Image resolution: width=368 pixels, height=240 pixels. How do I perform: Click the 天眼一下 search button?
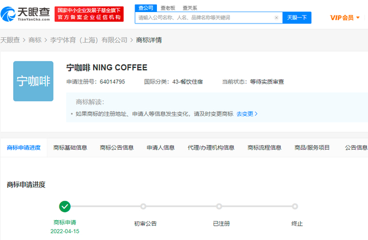297,18
